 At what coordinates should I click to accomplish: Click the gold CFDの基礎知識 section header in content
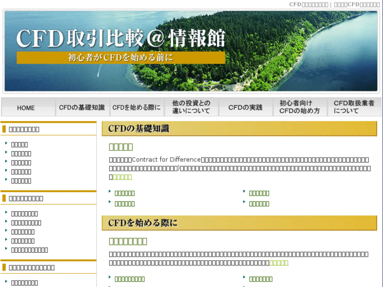pyautogui.click(x=239, y=128)
